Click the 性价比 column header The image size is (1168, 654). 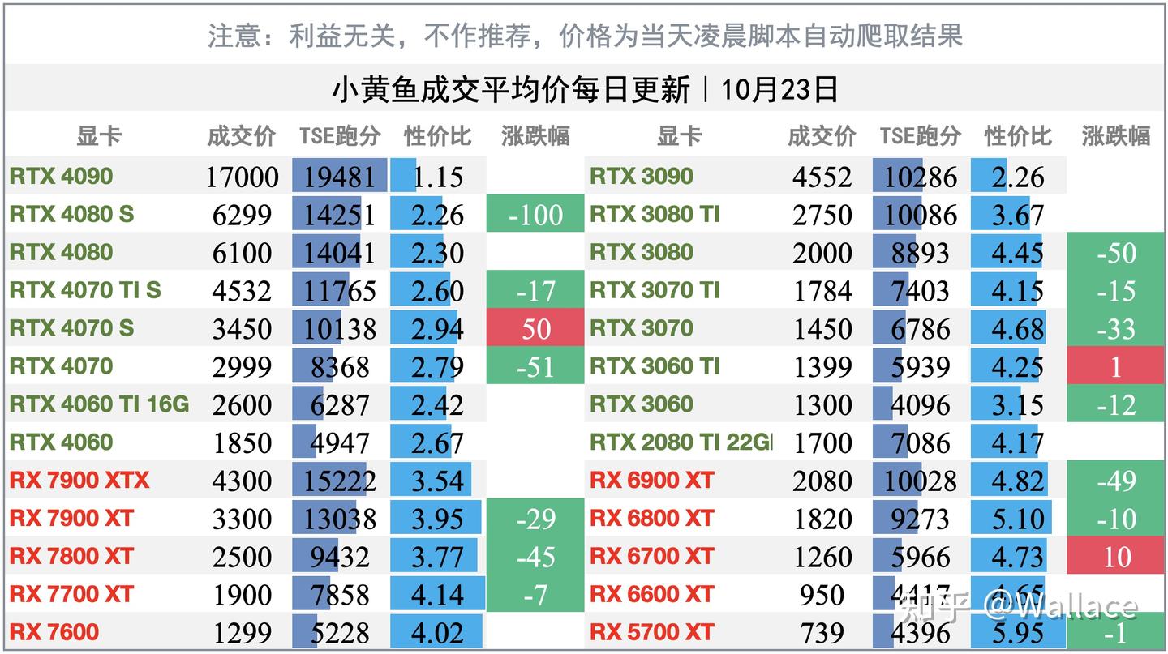coord(436,137)
